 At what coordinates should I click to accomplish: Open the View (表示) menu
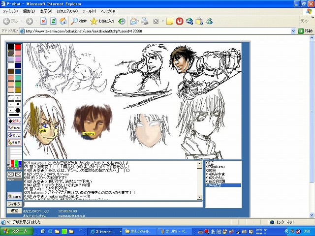(46, 11)
